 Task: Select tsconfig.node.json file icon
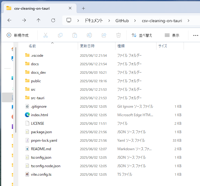pyautogui.click(x=27, y=166)
